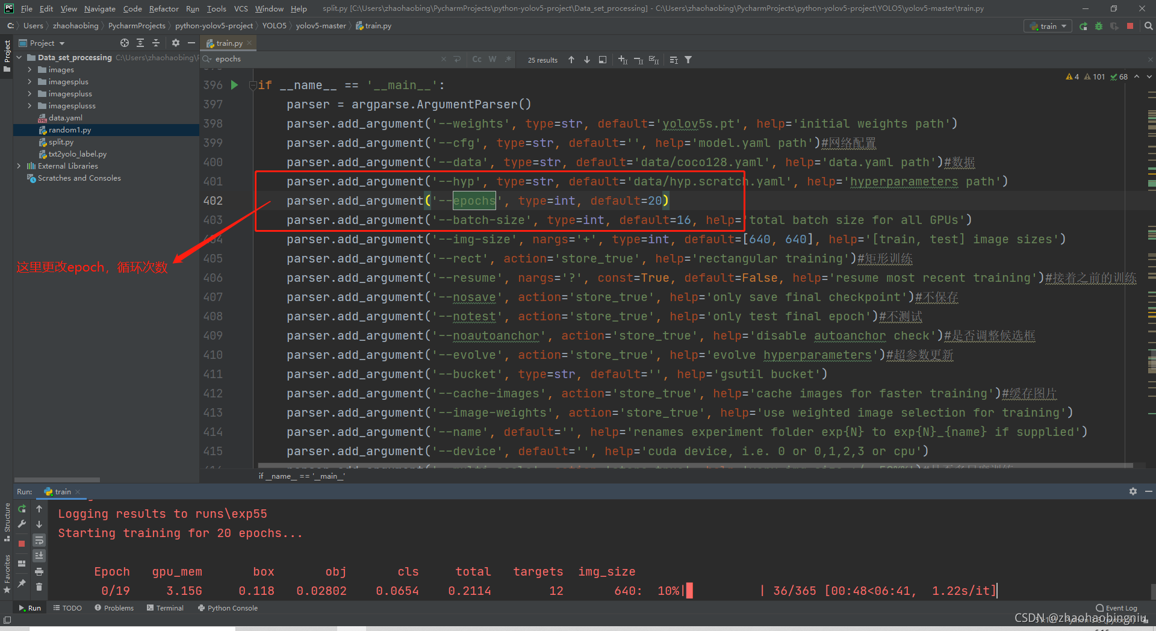1156x631 pixels.
Task: Click the Debug bug icon in top toolbar
Action: [x=1099, y=26]
